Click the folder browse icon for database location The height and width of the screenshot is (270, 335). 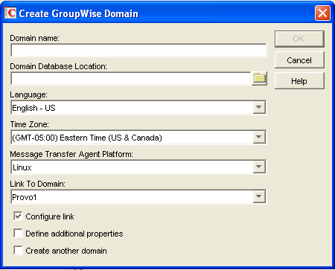click(x=259, y=79)
